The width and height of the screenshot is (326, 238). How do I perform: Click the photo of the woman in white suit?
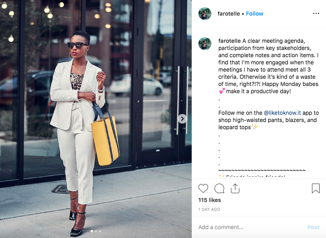pos(96,119)
